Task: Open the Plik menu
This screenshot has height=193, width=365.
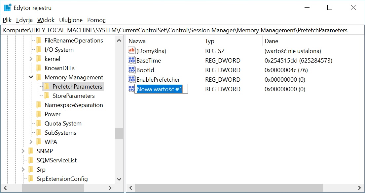Action: pos(7,20)
